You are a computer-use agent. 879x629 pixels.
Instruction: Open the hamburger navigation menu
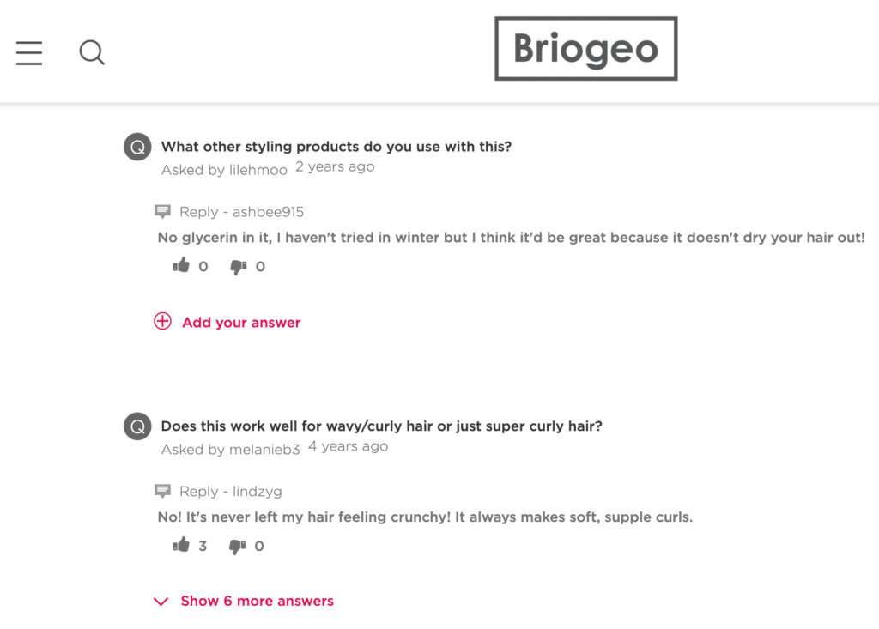coord(28,52)
